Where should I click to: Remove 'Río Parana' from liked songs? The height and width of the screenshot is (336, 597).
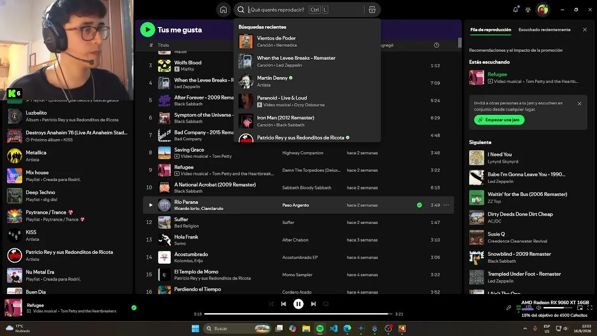click(419, 205)
